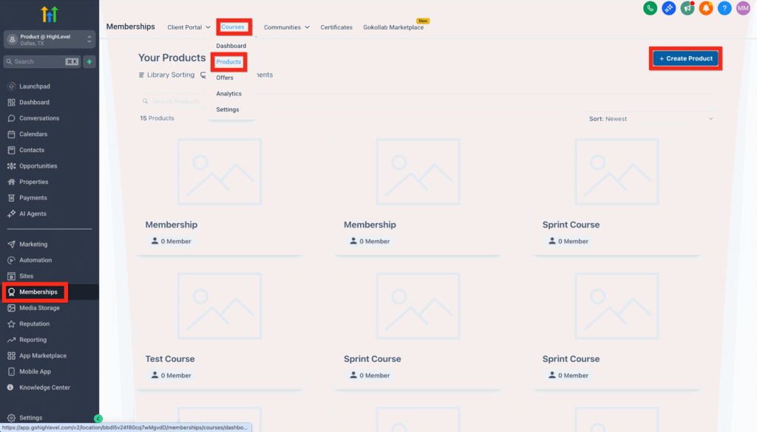Select Offers from the Courses menu

(x=225, y=78)
